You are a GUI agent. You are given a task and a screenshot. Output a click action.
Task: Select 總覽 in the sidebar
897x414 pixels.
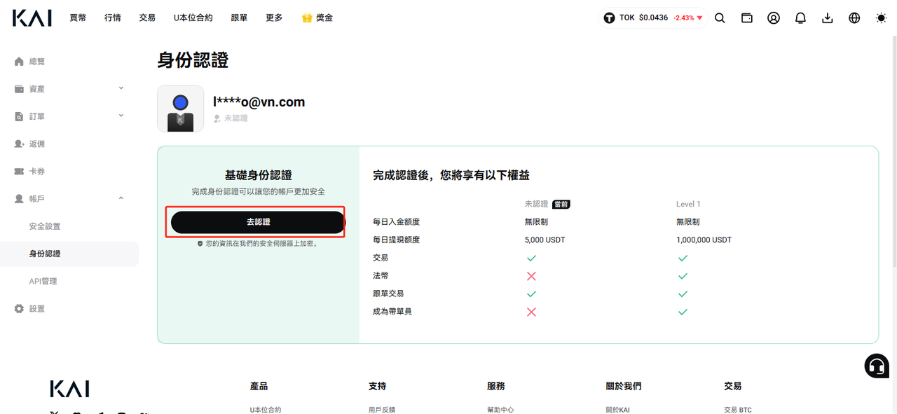tap(37, 62)
